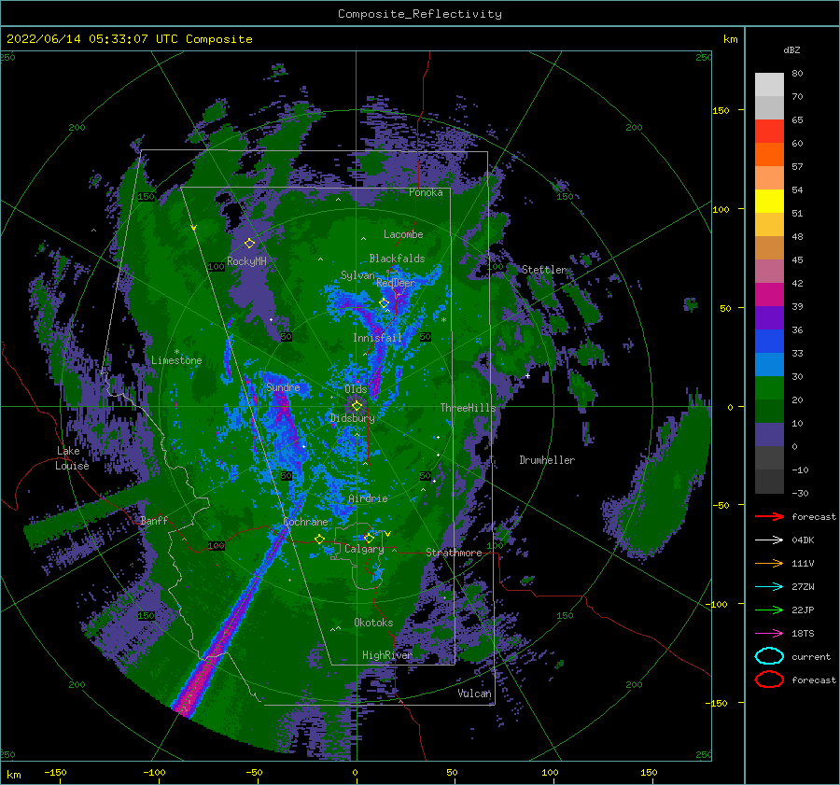
Task: Click the dBZ legend heading
Action: [x=791, y=49]
